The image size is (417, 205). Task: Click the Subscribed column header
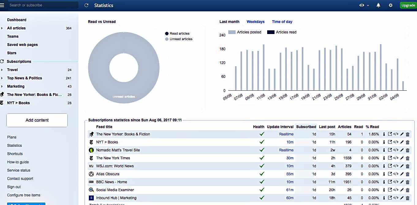click(x=306, y=127)
